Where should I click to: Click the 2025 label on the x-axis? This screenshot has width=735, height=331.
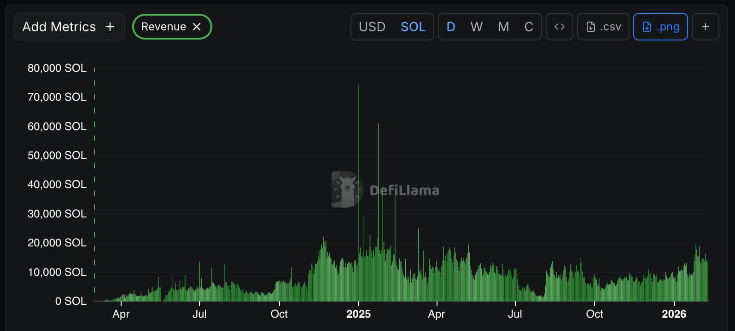pyautogui.click(x=358, y=314)
